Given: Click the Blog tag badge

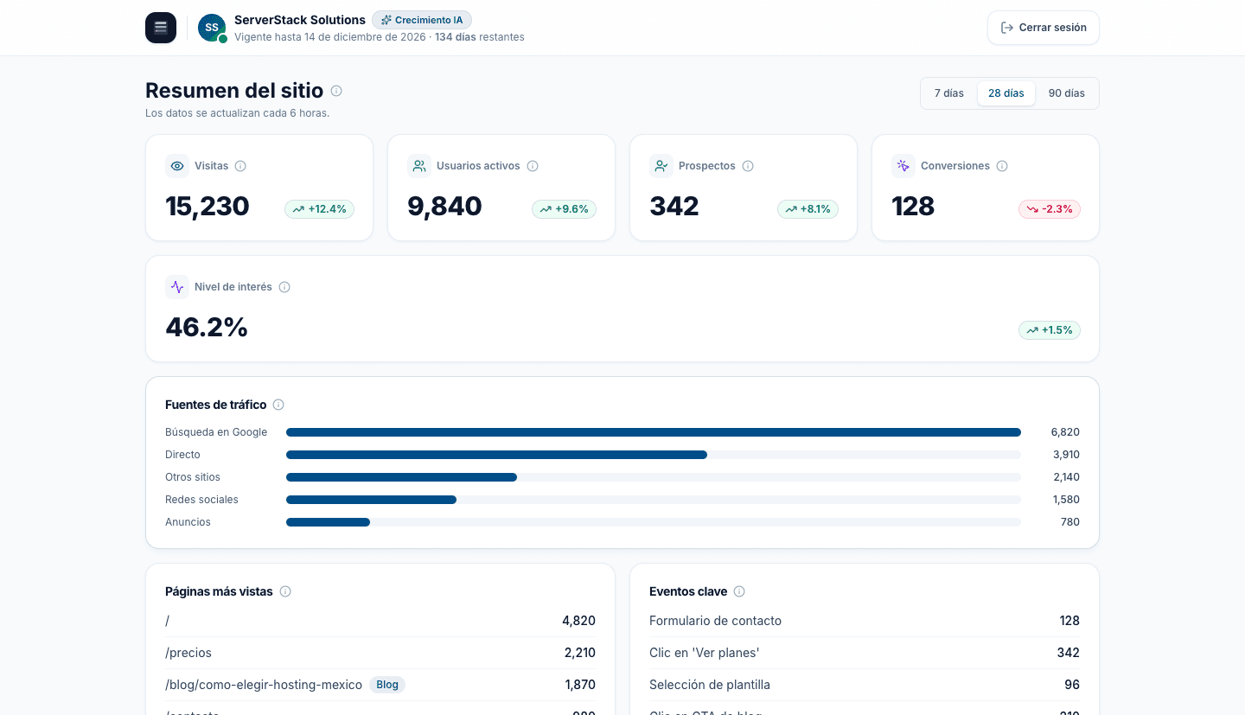Looking at the screenshot, I should pos(387,685).
